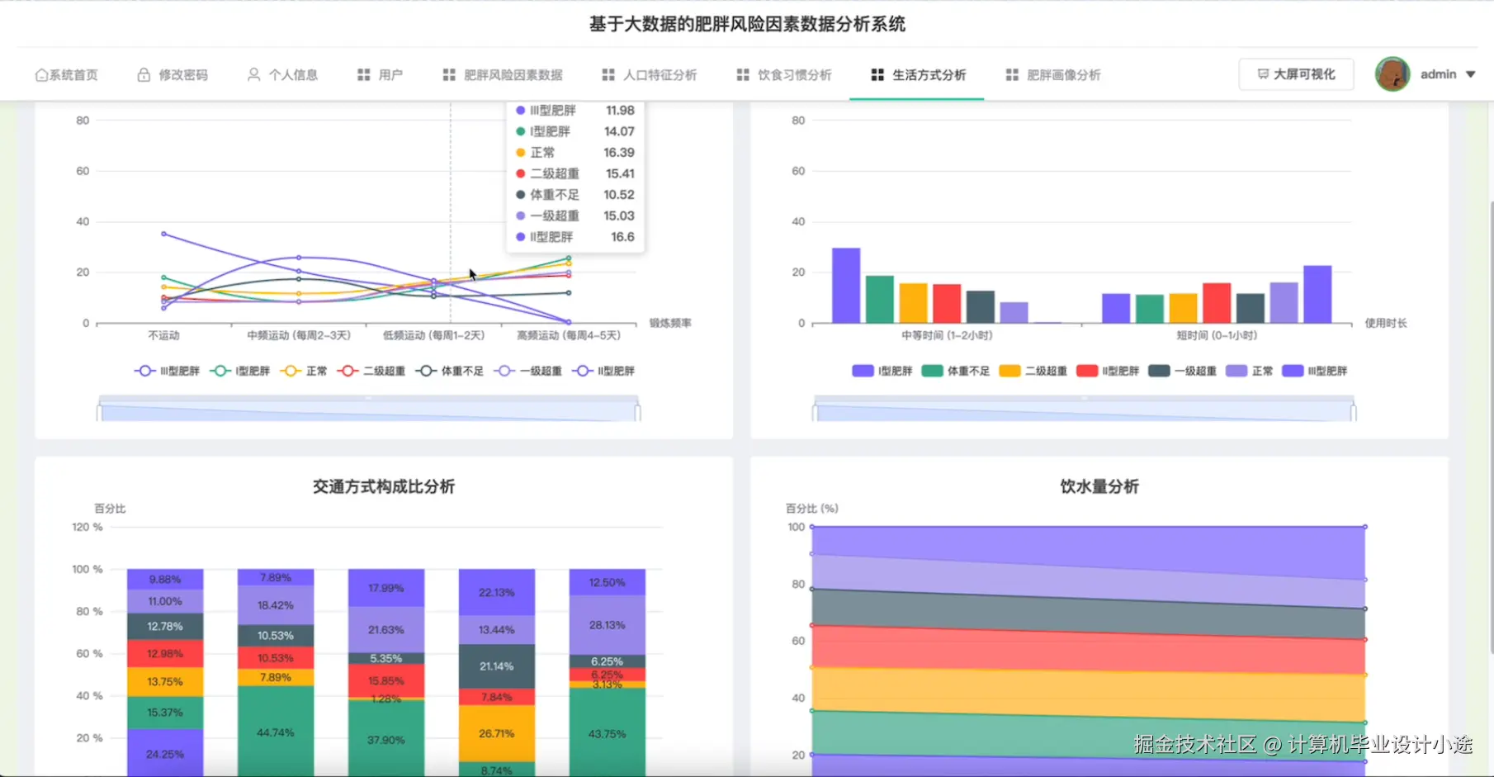The width and height of the screenshot is (1494, 777).
Task: Click the admin user avatar image
Action: (x=1393, y=73)
